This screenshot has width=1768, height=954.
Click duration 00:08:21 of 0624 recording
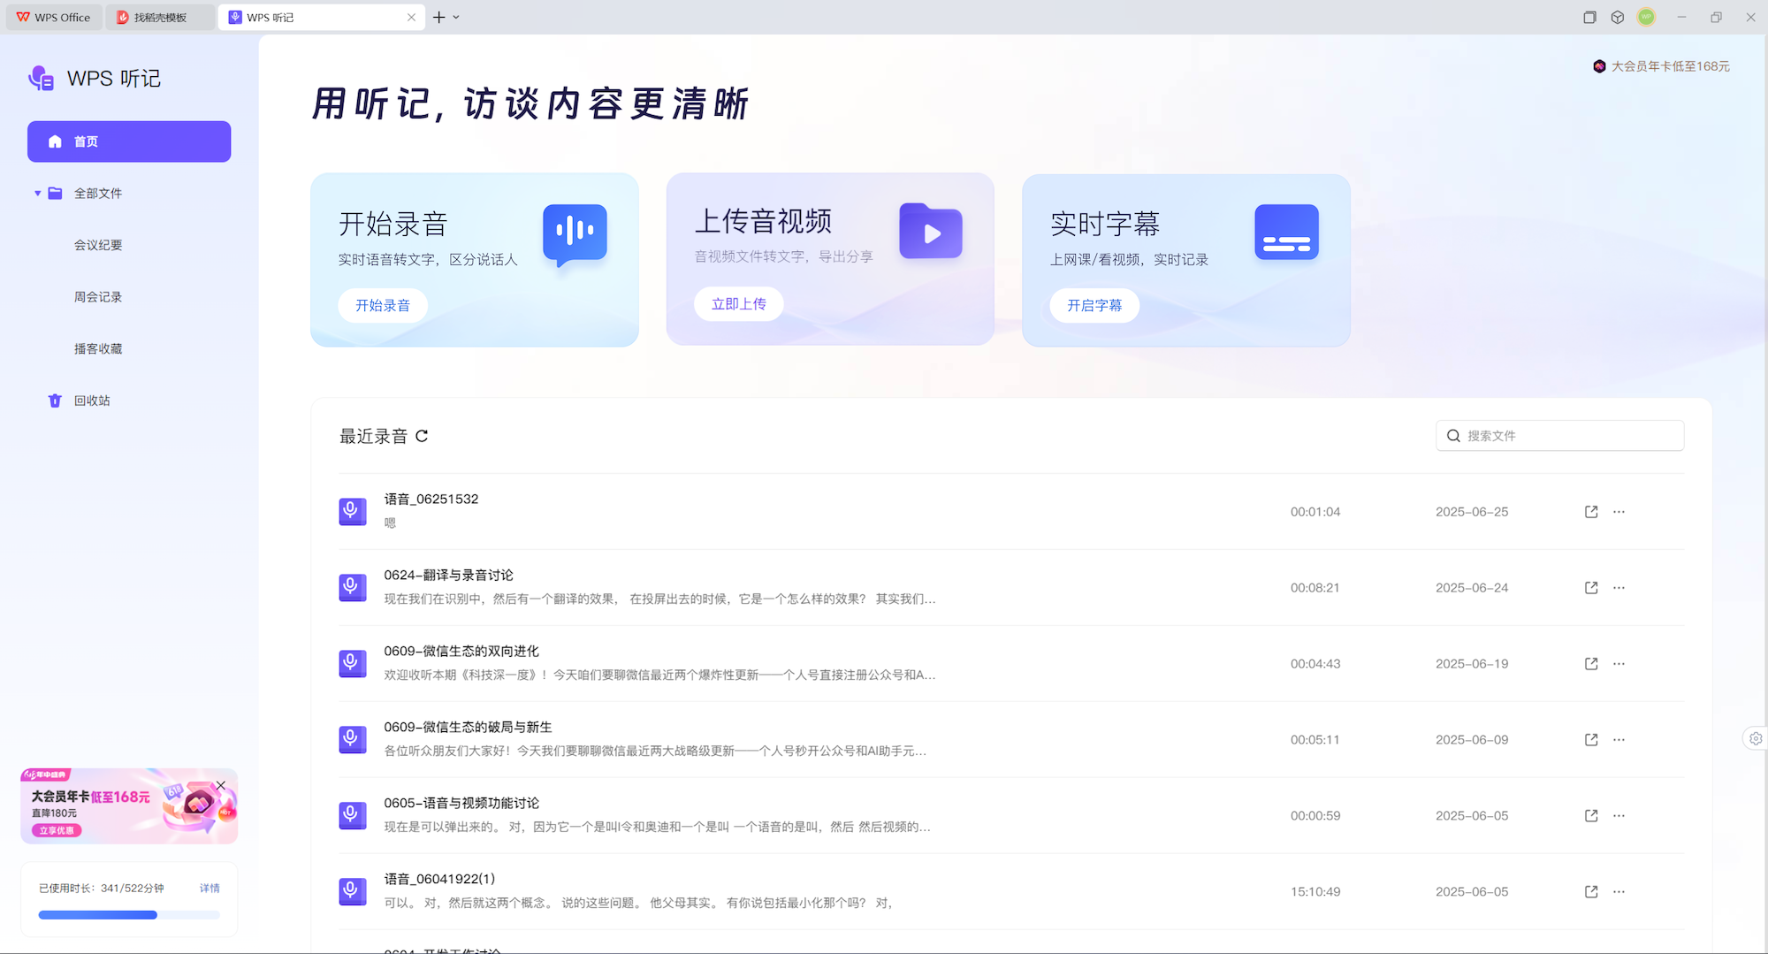click(1315, 588)
